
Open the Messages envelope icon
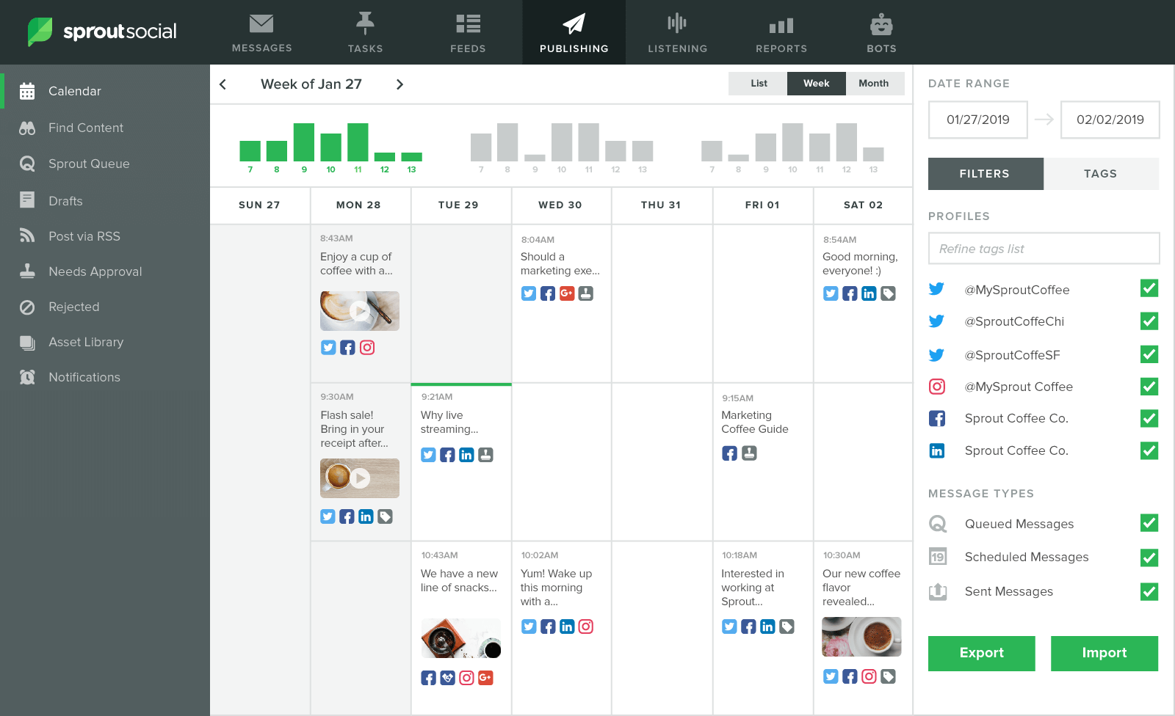pos(261,24)
